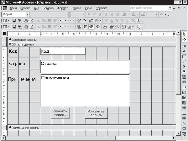Screen dimensions: 188x141
Task: Click the Font Color swatch button
Action: 133,14
